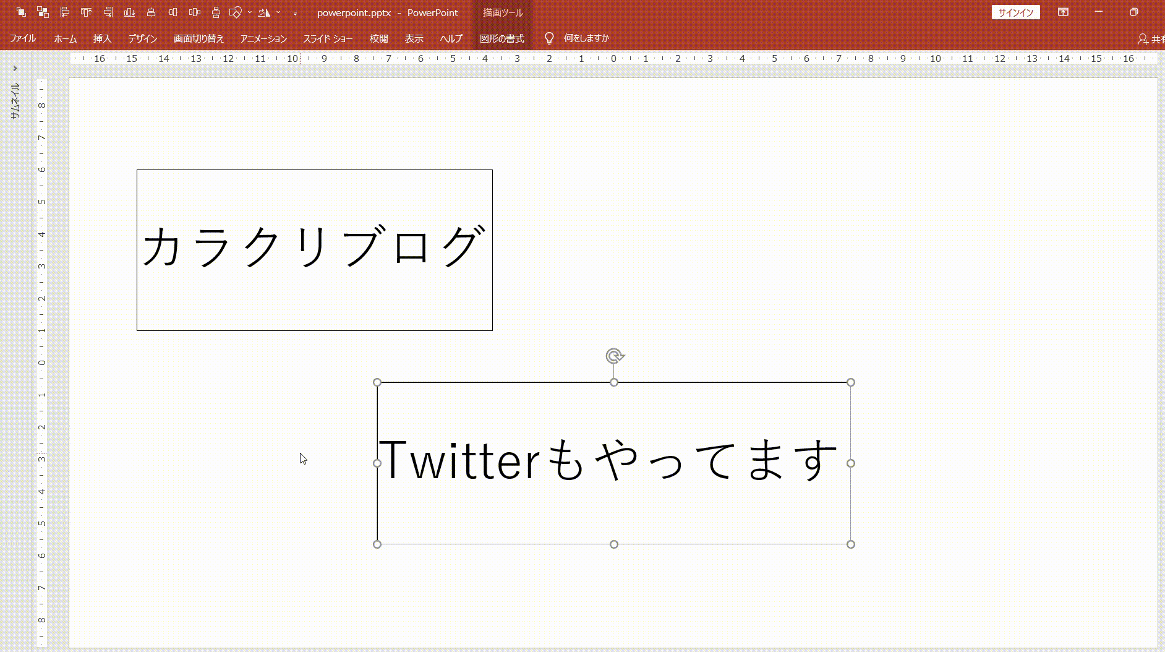Click the 共有 share button

click(x=1151, y=39)
